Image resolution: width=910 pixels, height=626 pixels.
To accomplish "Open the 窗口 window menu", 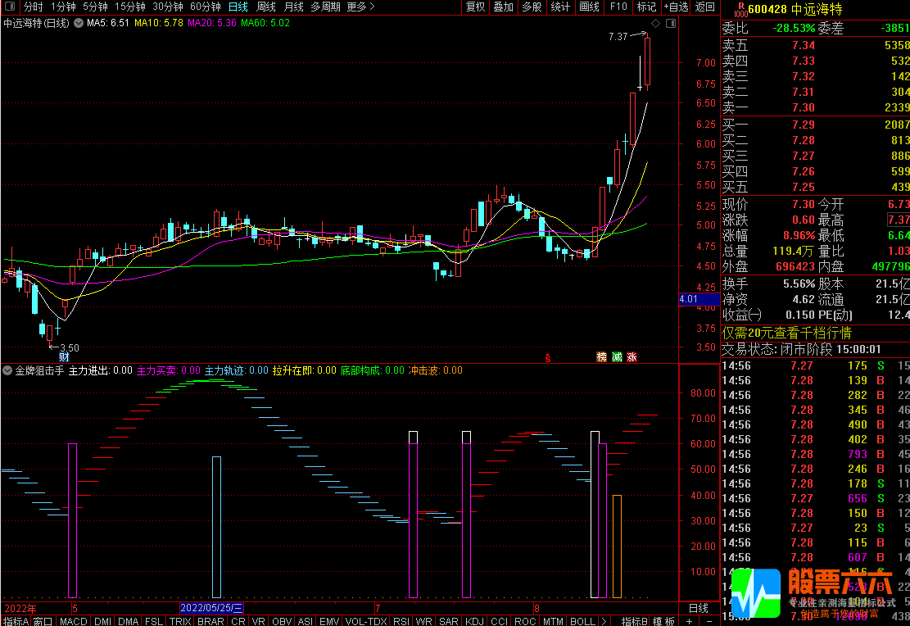I will point(44,621).
